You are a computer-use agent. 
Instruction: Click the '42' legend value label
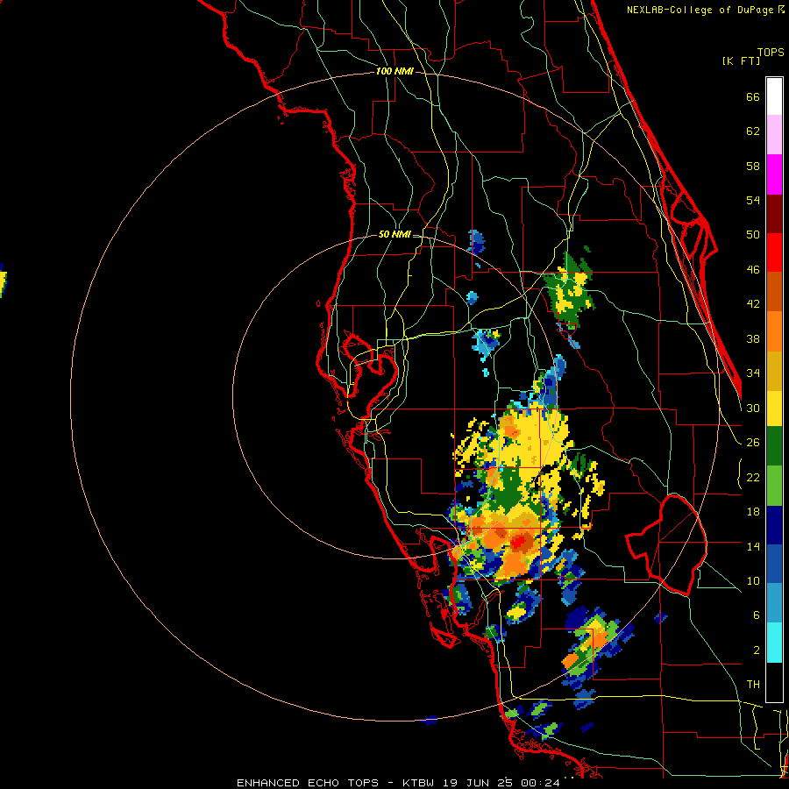[753, 304]
